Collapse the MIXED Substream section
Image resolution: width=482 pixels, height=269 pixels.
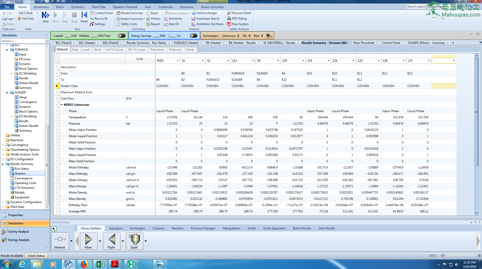[x=62, y=105]
